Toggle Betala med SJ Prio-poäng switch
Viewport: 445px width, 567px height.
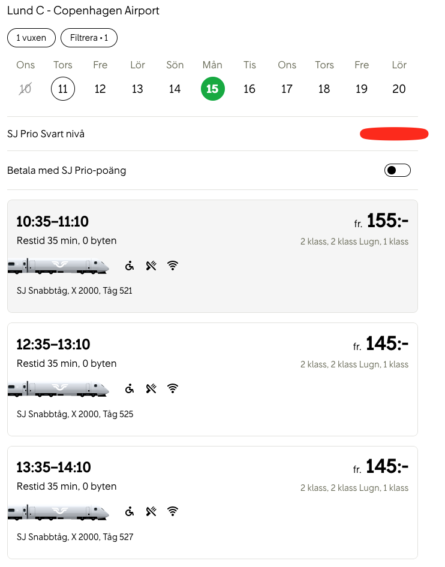397,170
